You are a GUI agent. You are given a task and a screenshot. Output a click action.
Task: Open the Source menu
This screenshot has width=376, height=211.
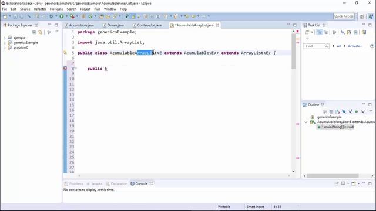[x=25, y=9]
